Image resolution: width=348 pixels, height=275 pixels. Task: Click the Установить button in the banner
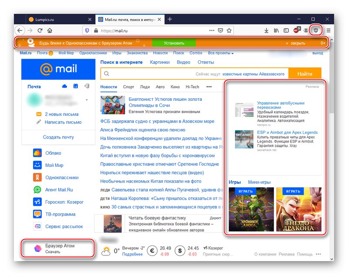click(174, 43)
